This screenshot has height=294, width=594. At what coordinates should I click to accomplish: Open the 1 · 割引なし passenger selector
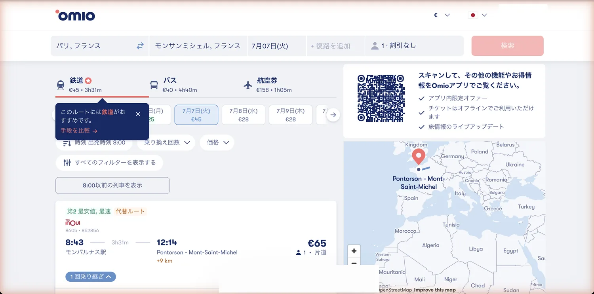click(x=414, y=46)
